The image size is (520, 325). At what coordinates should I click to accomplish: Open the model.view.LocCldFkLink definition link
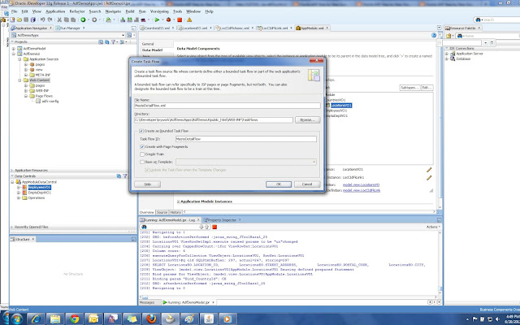[362, 190]
